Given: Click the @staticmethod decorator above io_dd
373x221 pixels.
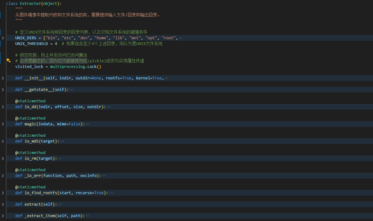Looking at the screenshot, I should tap(30, 101).
